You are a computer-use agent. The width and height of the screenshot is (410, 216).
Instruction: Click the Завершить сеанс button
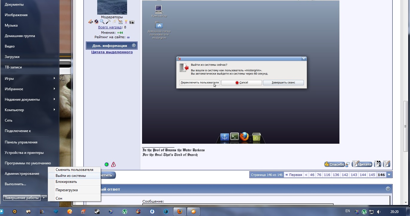click(x=284, y=82)
